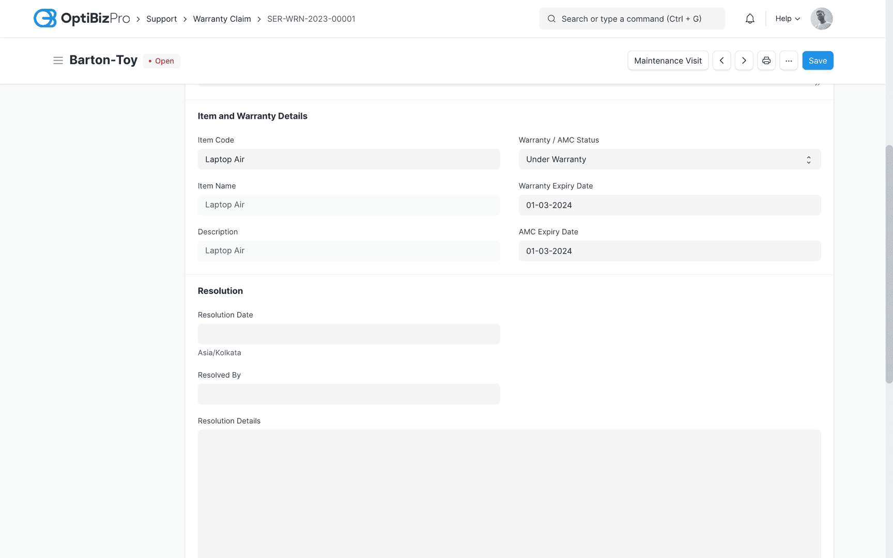Viewport: 893px width, 558px height.
Task: Edit the AMC Expiry Date field
Action: click(669, 251)
